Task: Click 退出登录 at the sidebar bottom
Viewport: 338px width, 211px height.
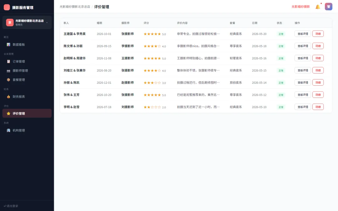Action: click(11, 206)
